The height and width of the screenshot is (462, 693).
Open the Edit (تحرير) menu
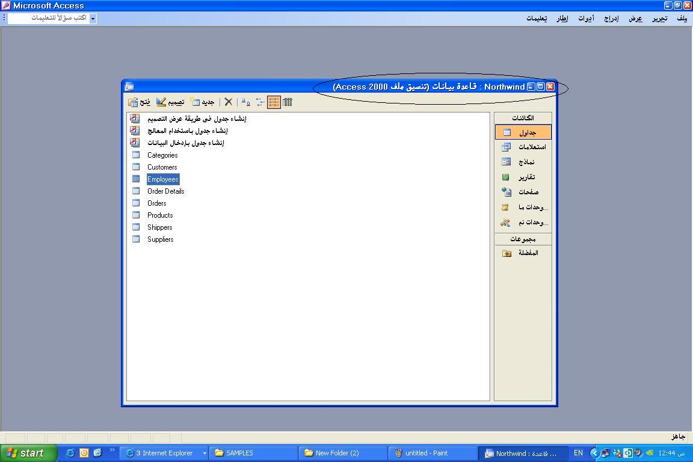(x=660, y=18)
